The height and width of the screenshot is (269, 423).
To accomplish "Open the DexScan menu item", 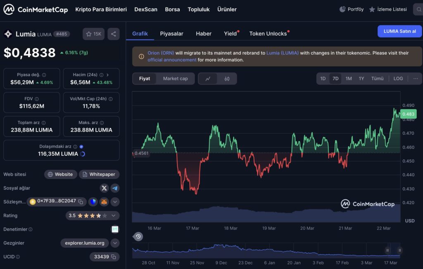I will coord(146,9).
